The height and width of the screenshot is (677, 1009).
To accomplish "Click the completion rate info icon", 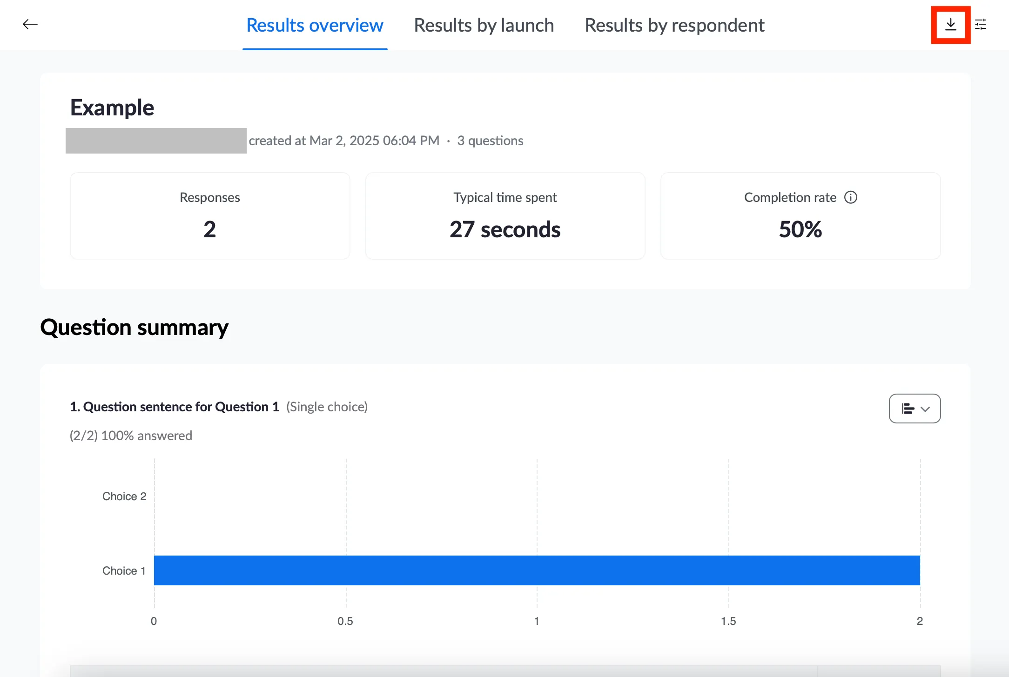I will [851, 197].
